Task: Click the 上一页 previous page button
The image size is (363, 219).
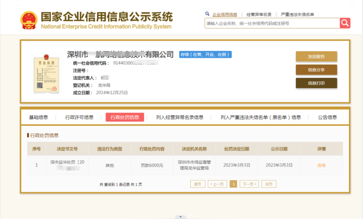Action: point(217,184)
